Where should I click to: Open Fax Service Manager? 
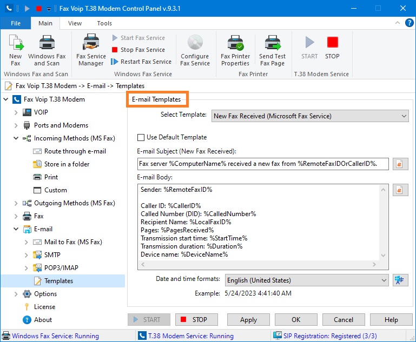tap(91, 50)
